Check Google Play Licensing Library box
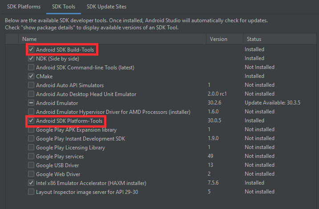The image size is (319, 209). [x=31, y=148]
